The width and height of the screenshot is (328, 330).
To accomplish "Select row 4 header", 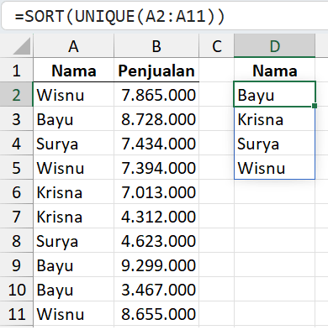I will (x=16, y=143).
